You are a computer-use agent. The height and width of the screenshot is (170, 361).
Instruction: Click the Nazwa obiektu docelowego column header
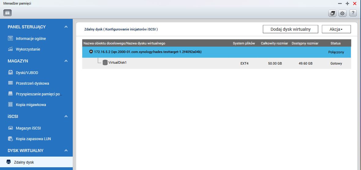(124, 43)
